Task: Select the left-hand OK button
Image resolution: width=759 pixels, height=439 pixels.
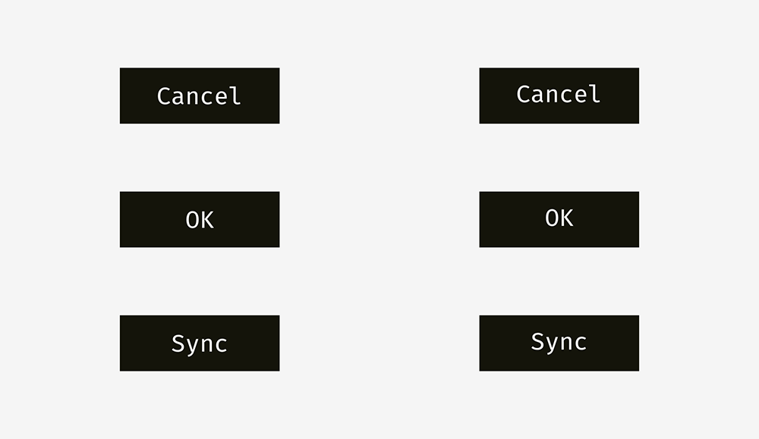Action: [200, 220]
